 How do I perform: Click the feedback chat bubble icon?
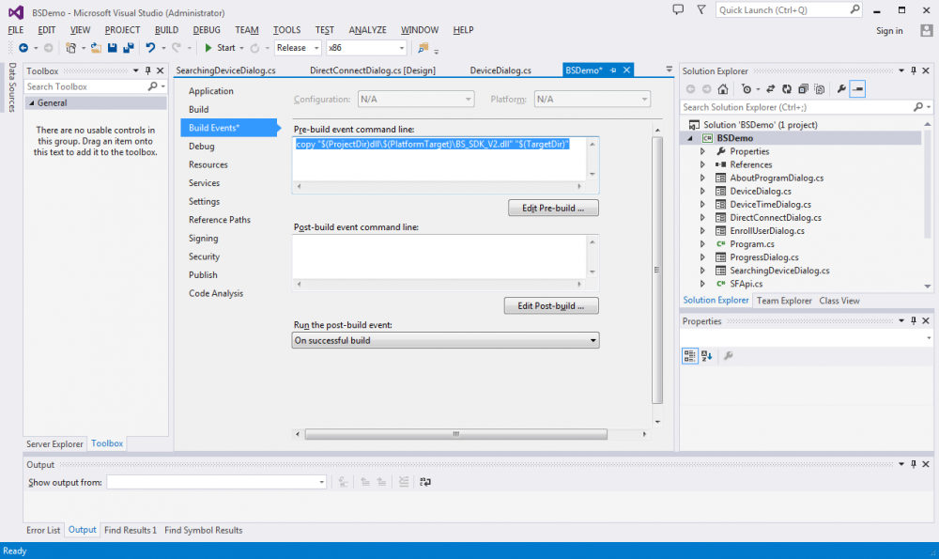click(x=679, y=8)
